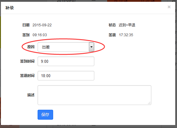The width and height of the screenshot is (177, 128).
Task: Click the 补录 dialog title
Action: 10,8
